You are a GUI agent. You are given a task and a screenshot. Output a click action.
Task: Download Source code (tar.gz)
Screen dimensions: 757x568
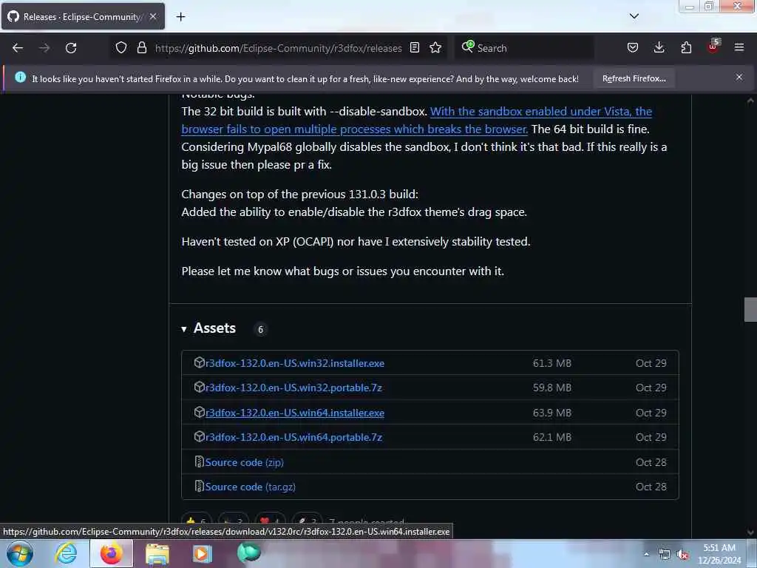click(250, 487)
